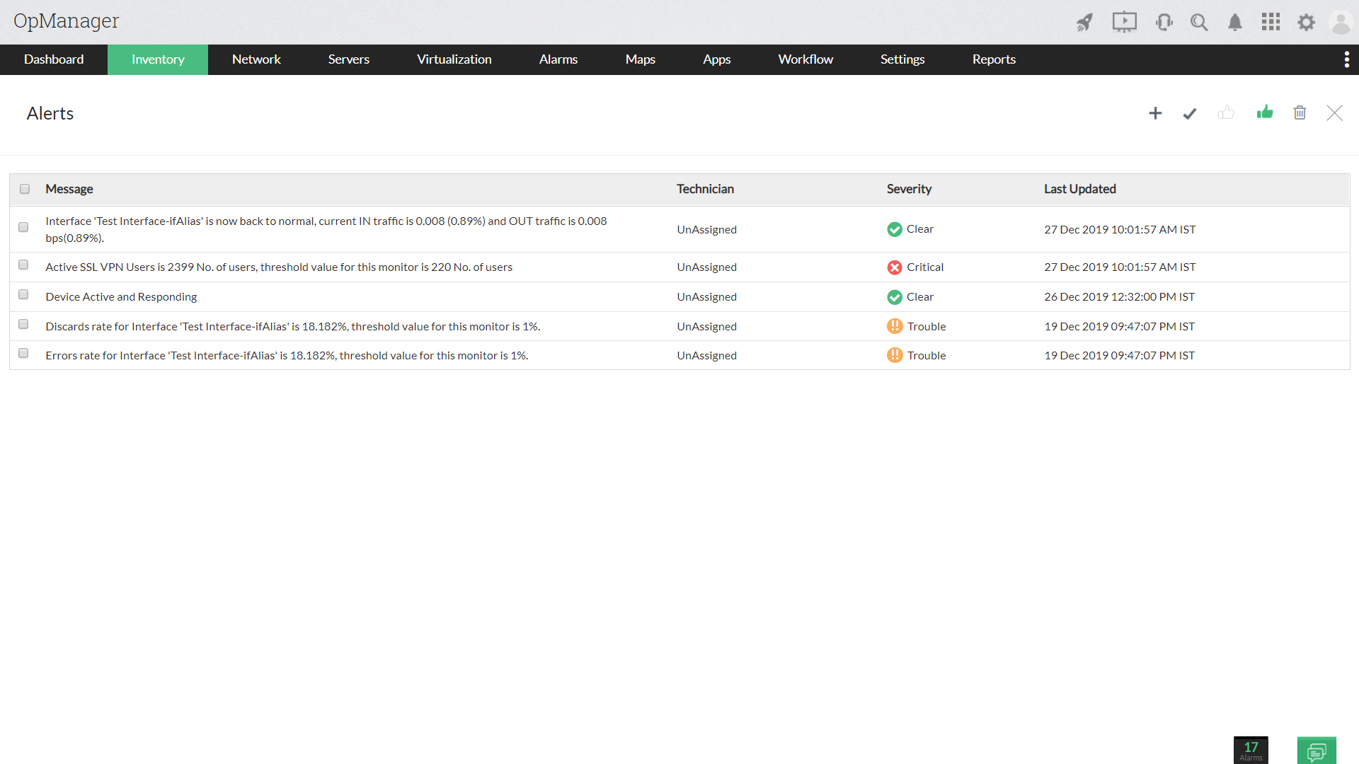This screenshot has height=764, width=1359.
Task: Open the user profile avatar menu
Action: click(x=1341, y=22)
